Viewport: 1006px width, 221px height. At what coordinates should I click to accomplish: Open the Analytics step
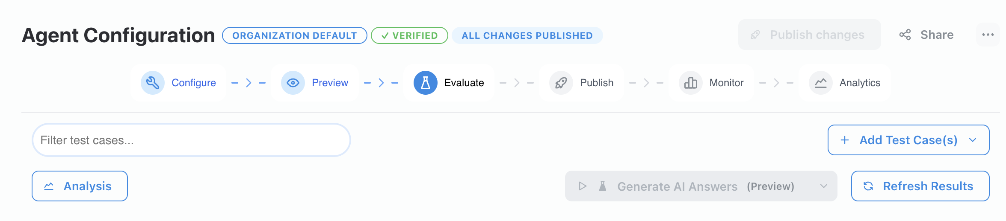tap(860, 83)
